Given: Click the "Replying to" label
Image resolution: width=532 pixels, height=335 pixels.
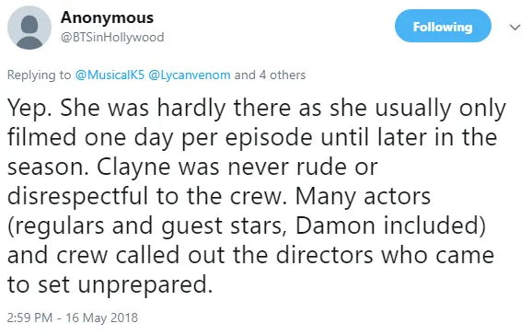Looking at the screenshot, I should (39, 75).
